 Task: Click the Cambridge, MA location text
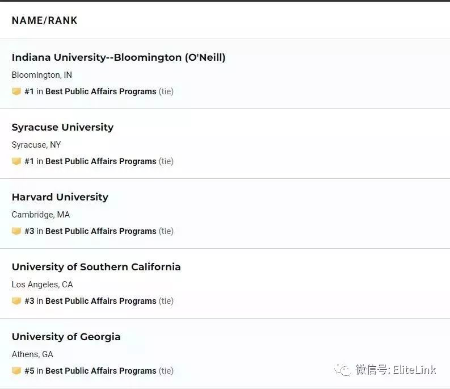pyautogui.click(x=41, y=215)
